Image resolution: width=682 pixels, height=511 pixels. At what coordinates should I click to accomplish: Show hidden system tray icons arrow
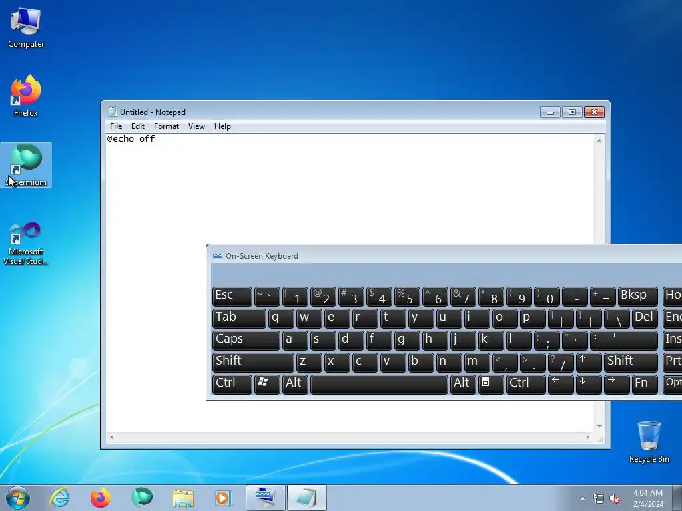click(x=582, y=498)
